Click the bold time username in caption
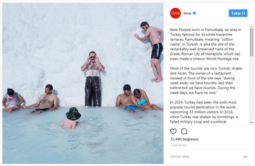 [174, 30]
